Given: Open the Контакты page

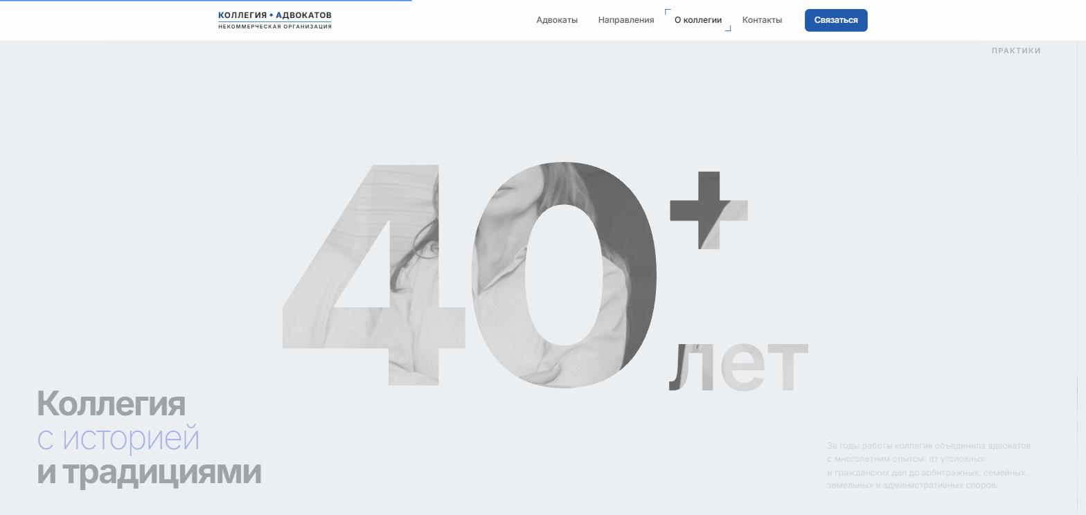Looking at the screenshot, I should 762,20.
